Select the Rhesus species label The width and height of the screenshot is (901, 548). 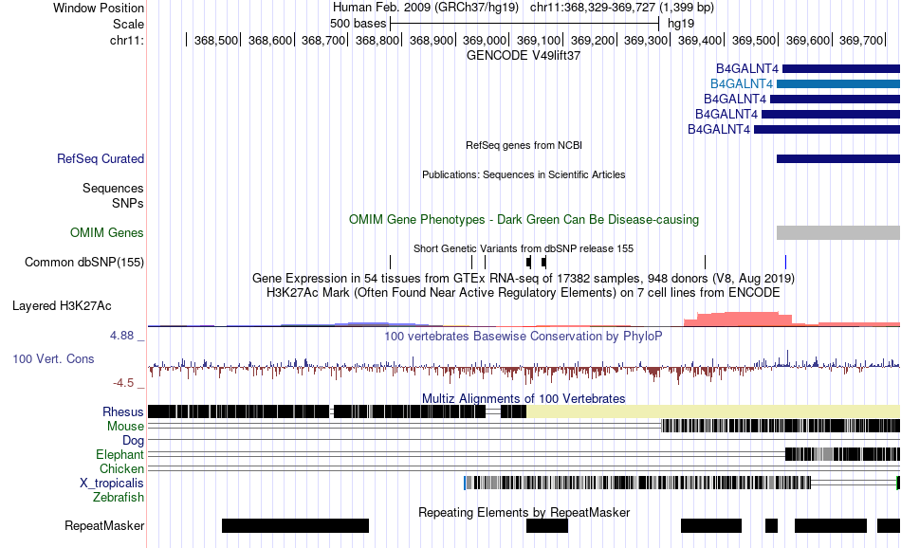tap(122, 411)
